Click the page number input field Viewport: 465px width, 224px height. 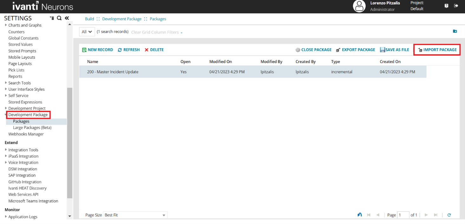(x=403, y=215)
